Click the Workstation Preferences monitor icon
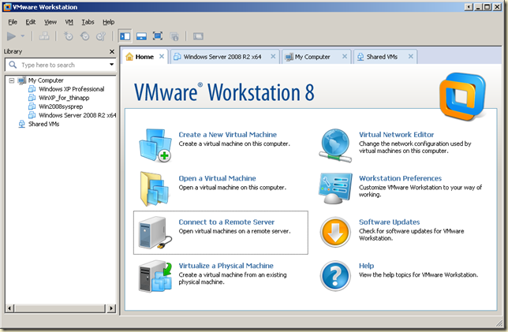Image resolution: width=508 pixels, height=332 pixels. point(335,188)
